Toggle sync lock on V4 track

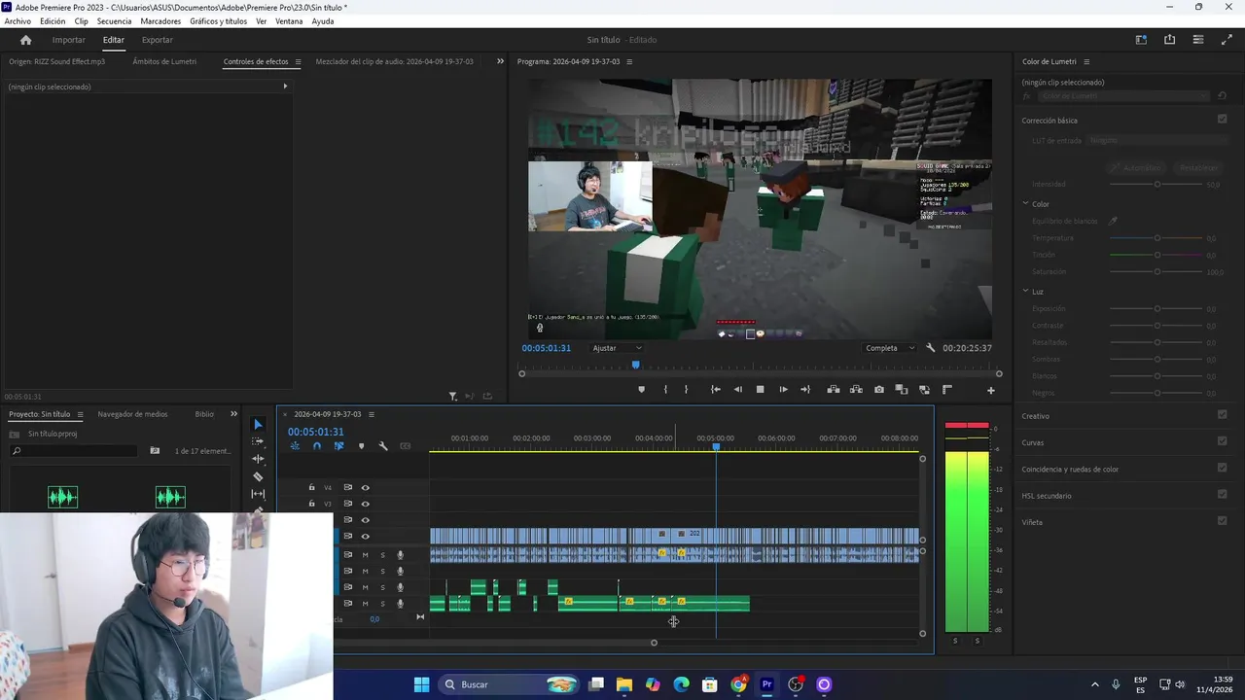pyautogui.click(x=347, y=487)
